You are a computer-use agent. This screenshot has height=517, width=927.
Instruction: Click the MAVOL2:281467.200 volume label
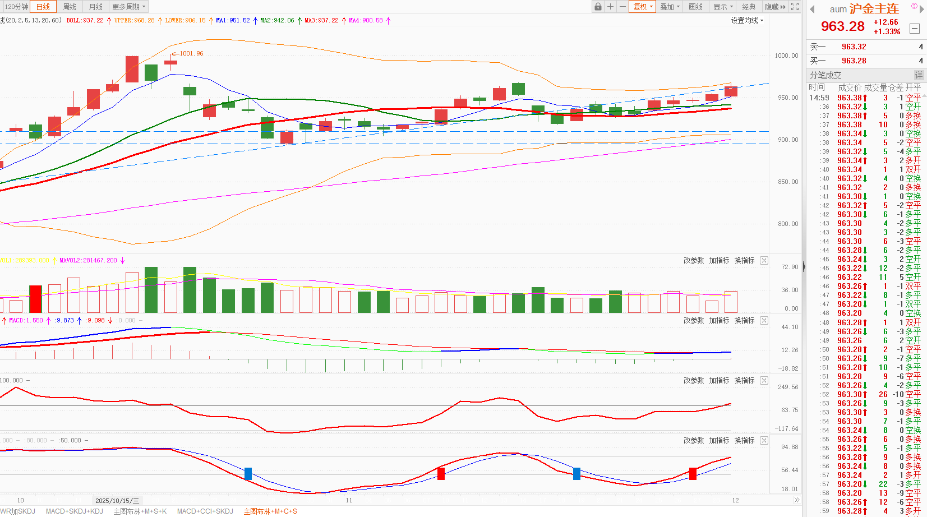88,261
